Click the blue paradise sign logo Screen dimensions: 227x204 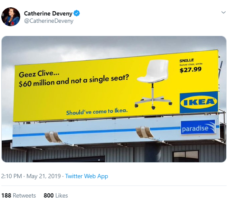[198, 127]
